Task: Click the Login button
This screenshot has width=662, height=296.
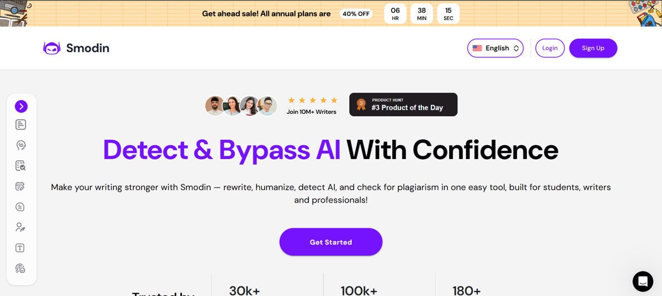Action: pyautogui.click(x=550, y=48)
